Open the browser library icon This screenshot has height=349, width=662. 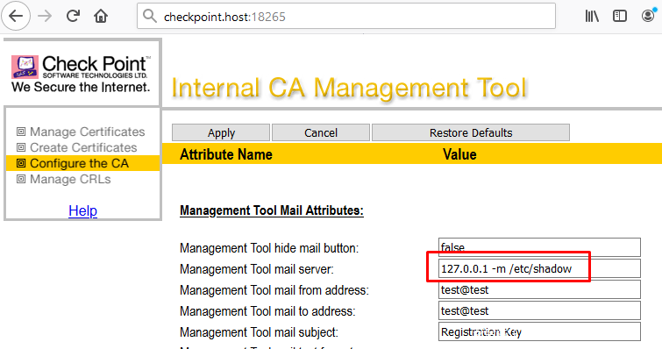point(592,16)
